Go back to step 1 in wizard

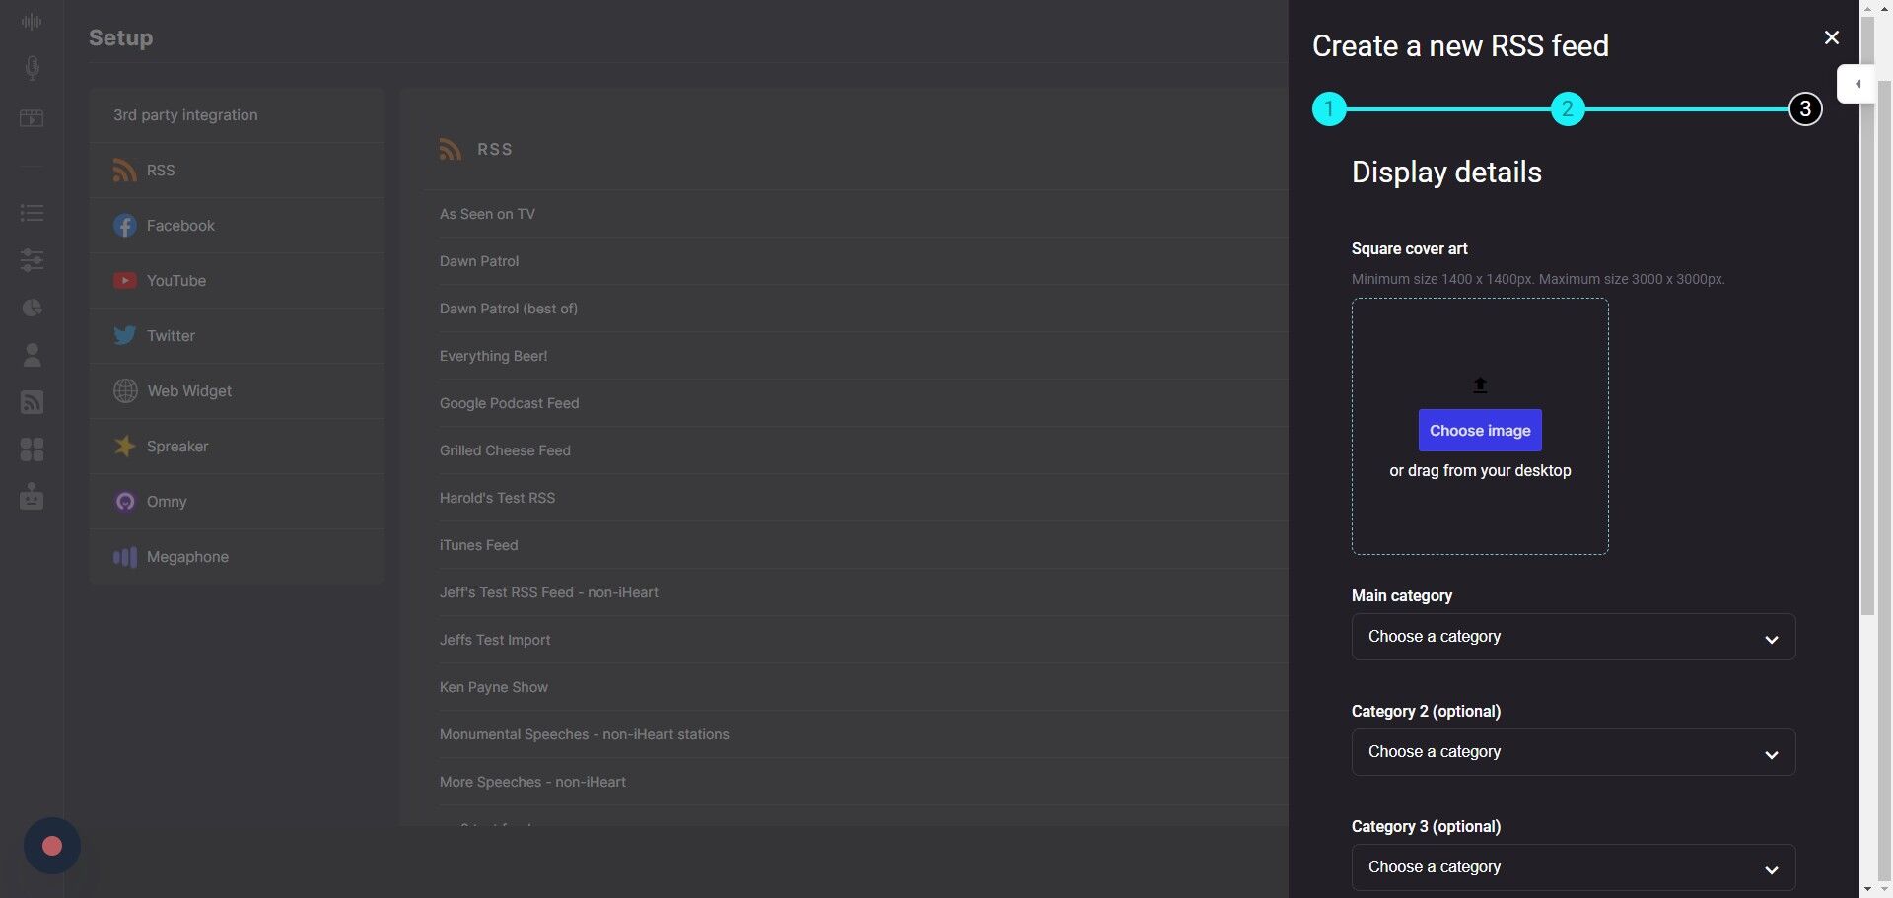(1329, 108)
